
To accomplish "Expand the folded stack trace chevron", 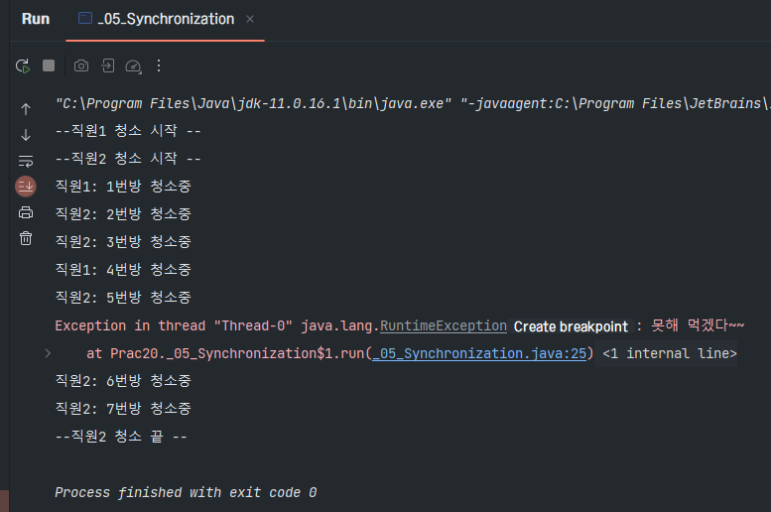I will (48, 353).
